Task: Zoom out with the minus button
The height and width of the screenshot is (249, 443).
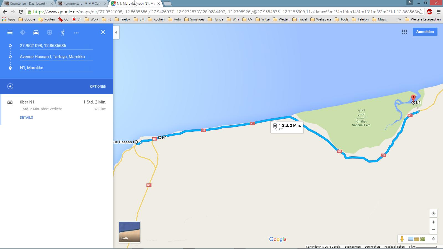Action: click(x=434, y=230)
